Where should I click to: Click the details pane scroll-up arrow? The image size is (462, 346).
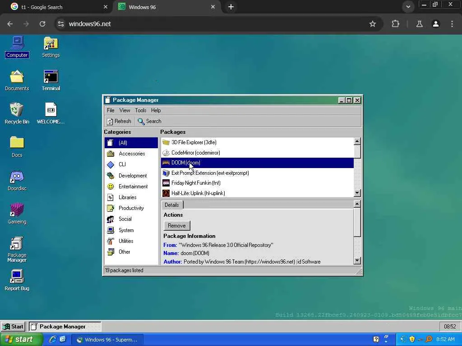357,204
